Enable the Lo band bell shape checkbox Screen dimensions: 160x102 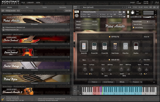(85, 74)
